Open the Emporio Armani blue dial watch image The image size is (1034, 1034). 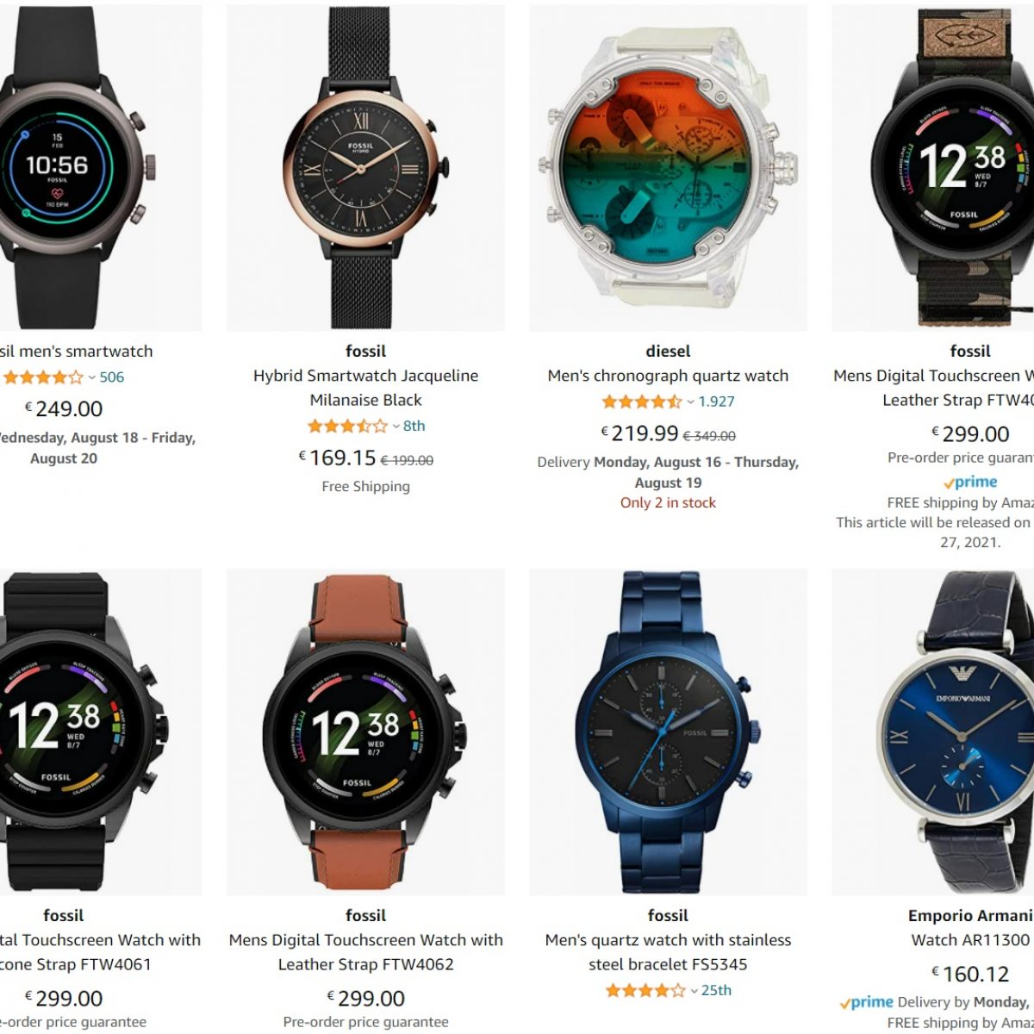[x=933, y=732]
